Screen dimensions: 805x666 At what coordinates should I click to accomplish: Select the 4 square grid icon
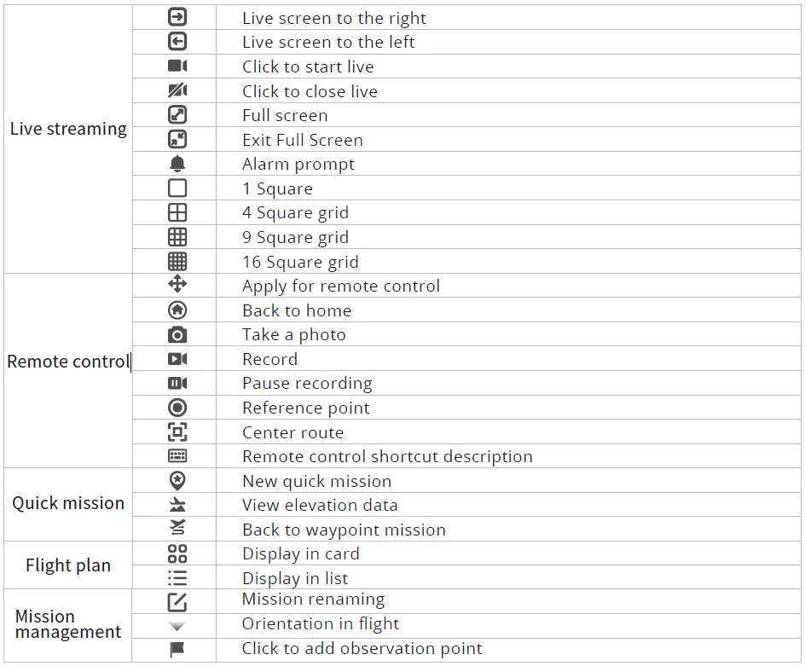(x=177, y=212)
